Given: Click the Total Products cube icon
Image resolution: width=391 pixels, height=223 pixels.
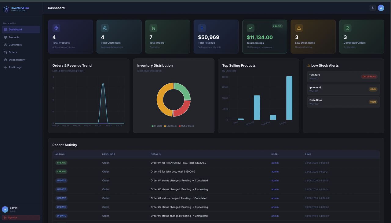Looking at the screenshot, I should [56, 28].
